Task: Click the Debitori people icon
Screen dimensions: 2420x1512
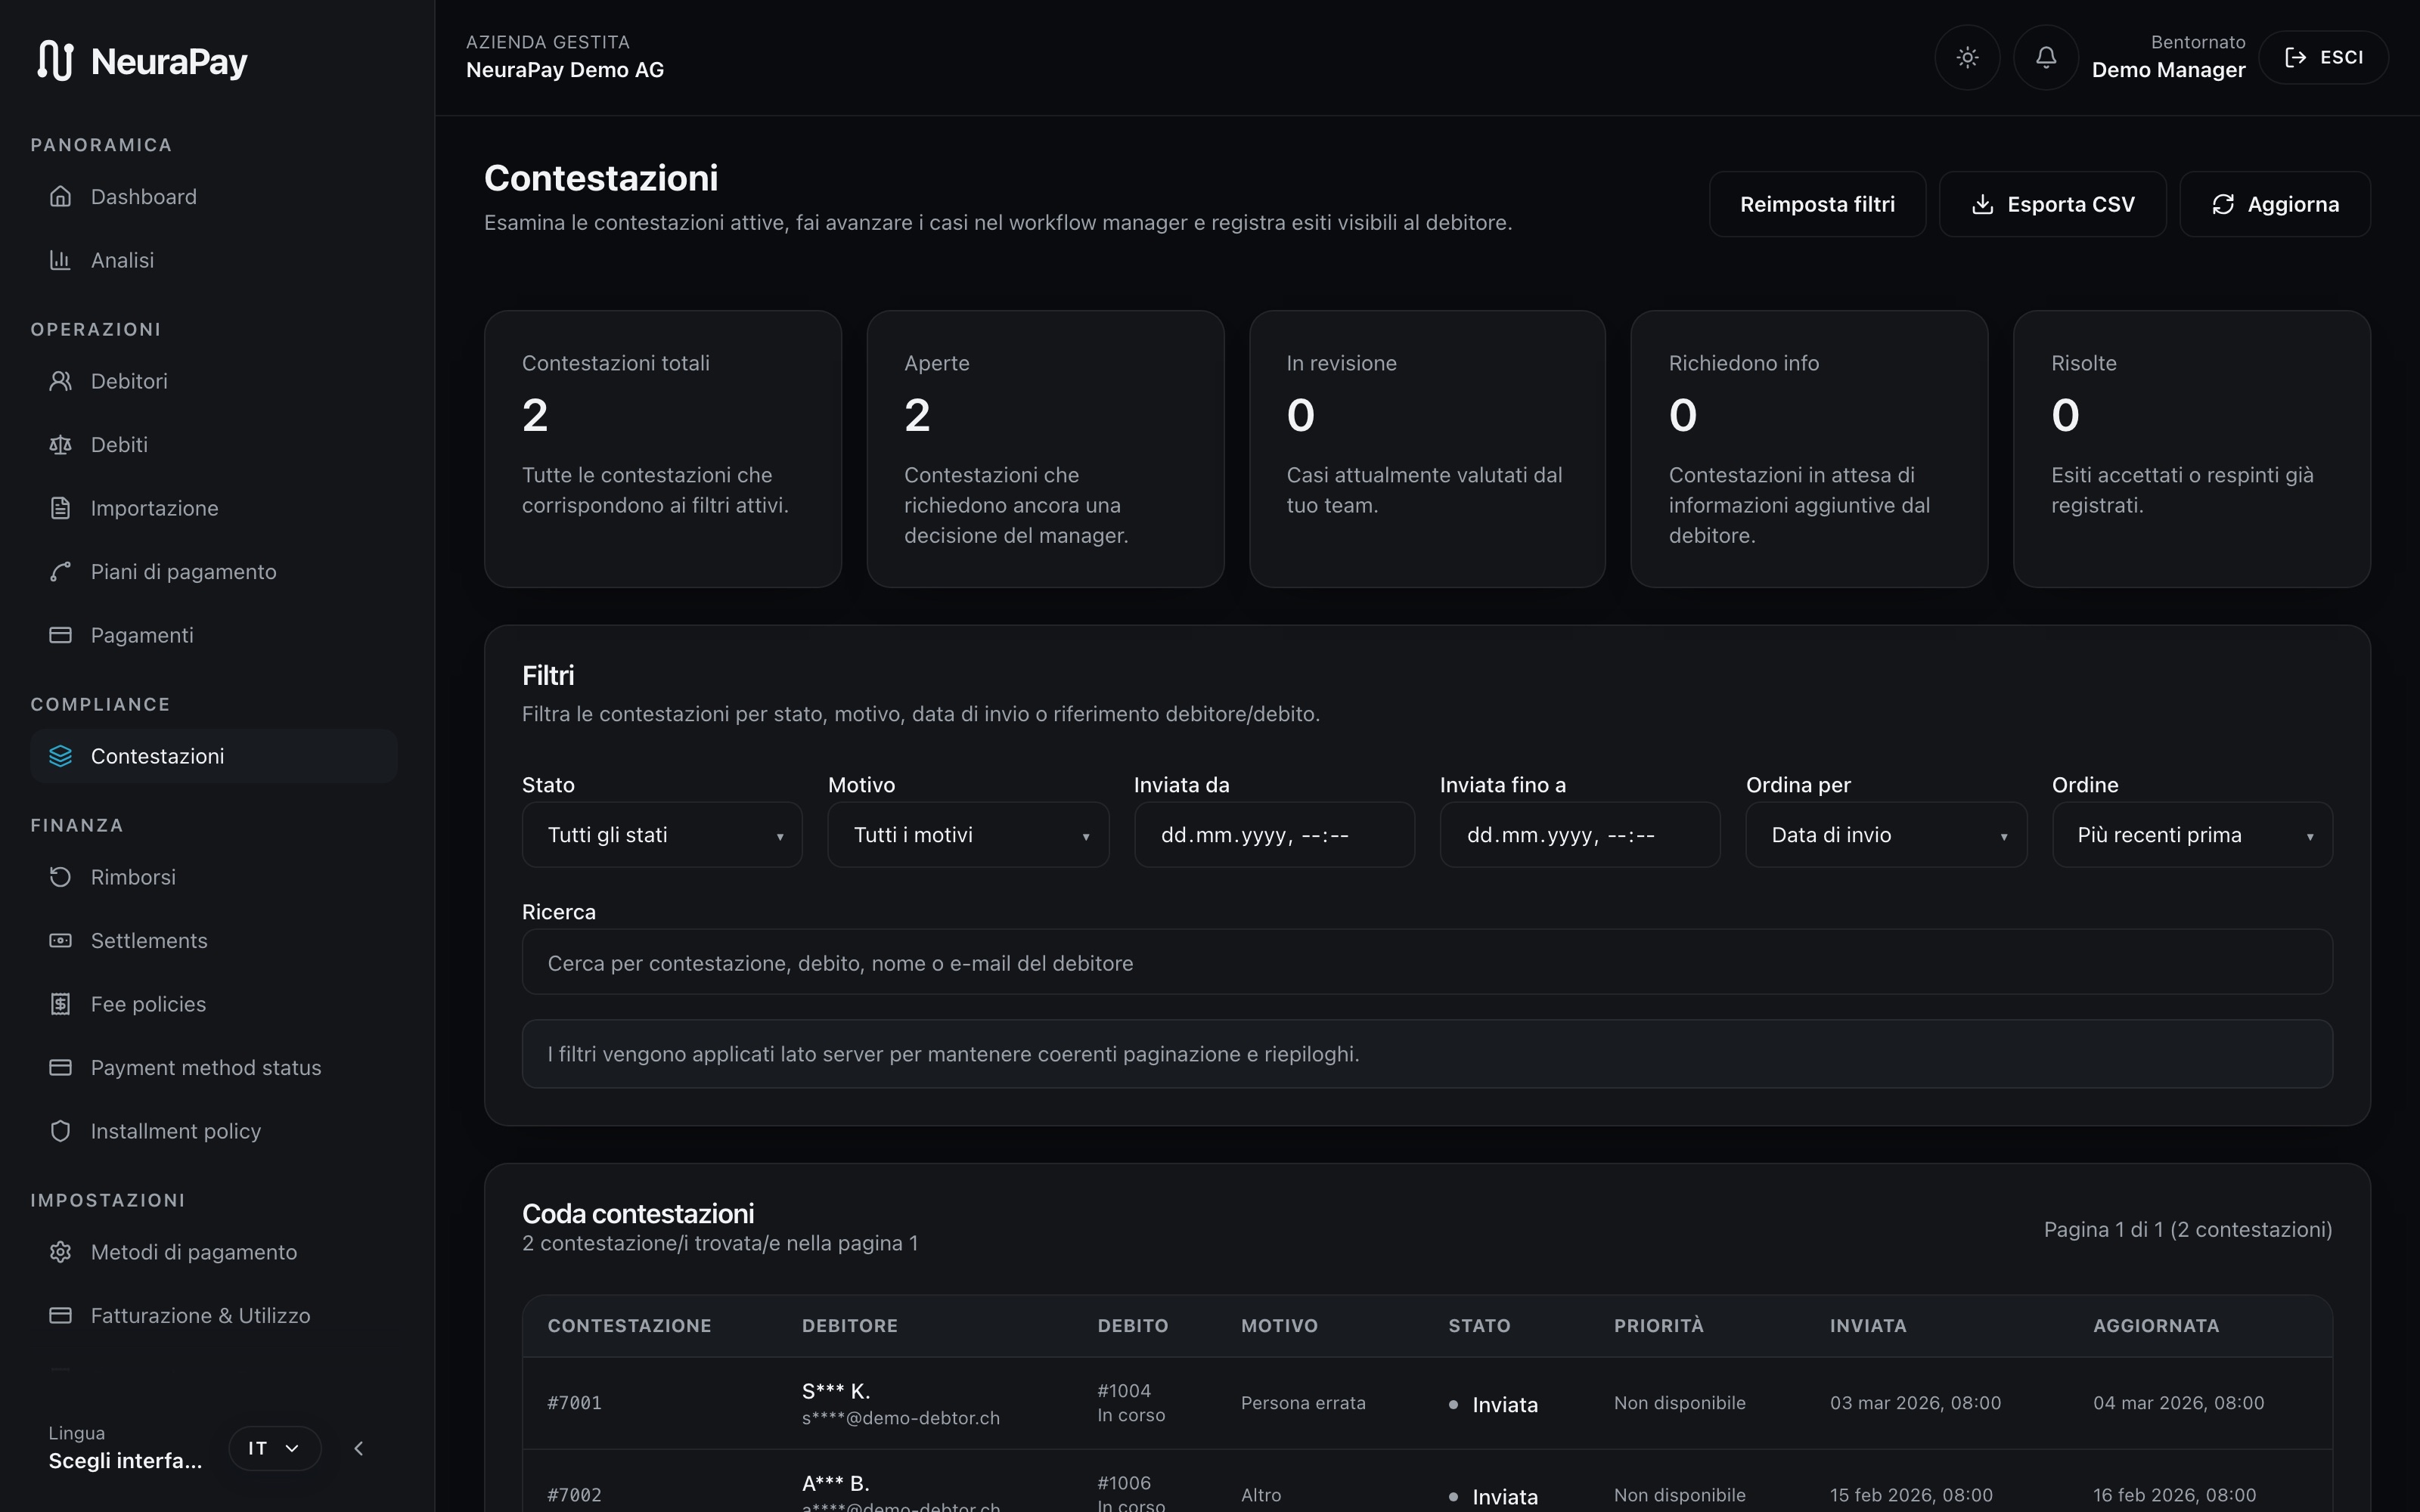Action: pos(60,381)
